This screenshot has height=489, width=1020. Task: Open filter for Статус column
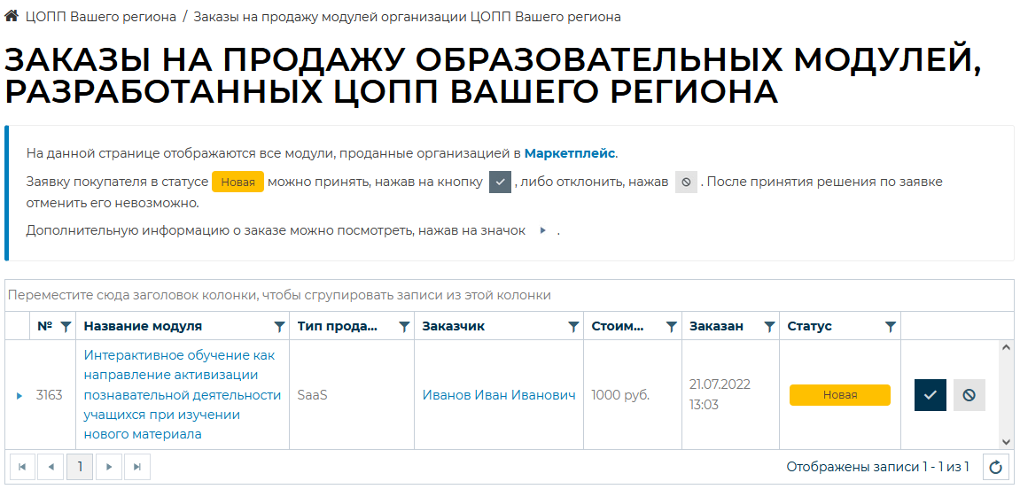tap(891, 327)
